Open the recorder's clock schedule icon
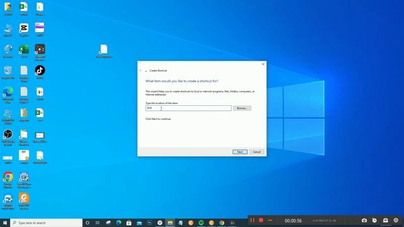The height and width of the screenshot is (227, 404). 374,220
